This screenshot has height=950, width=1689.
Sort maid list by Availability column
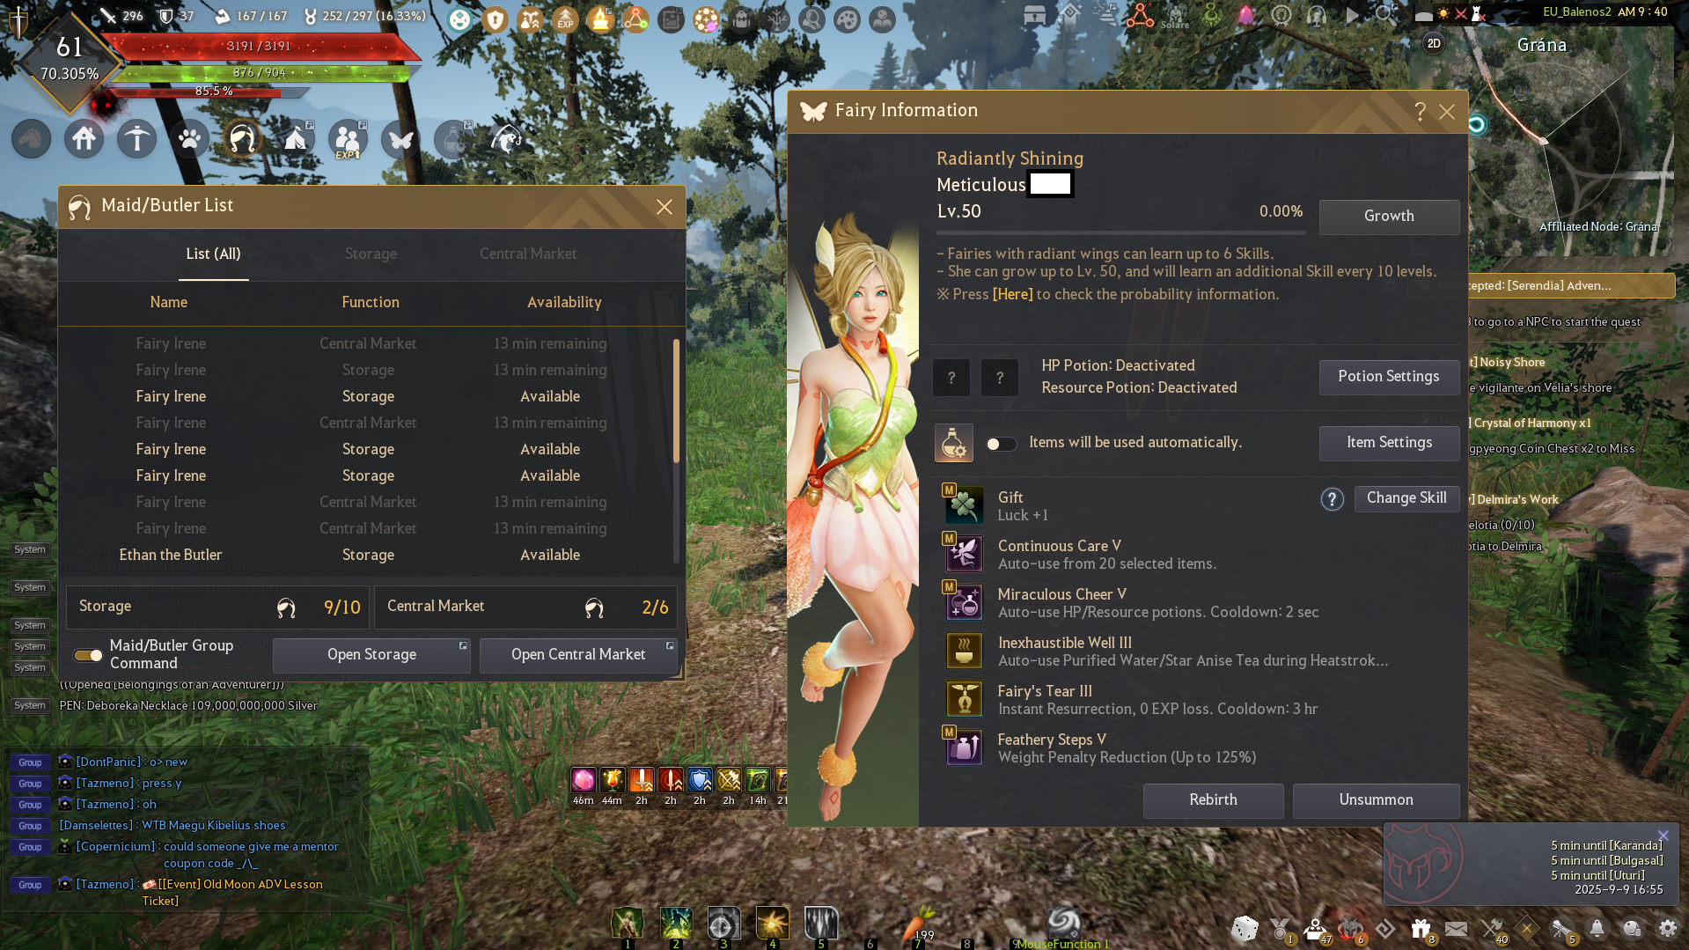point(564,302)
